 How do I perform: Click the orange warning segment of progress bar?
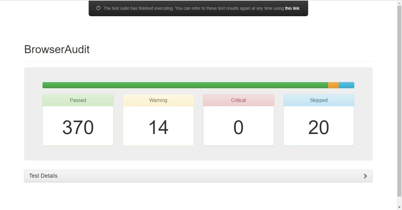(333, 85)
